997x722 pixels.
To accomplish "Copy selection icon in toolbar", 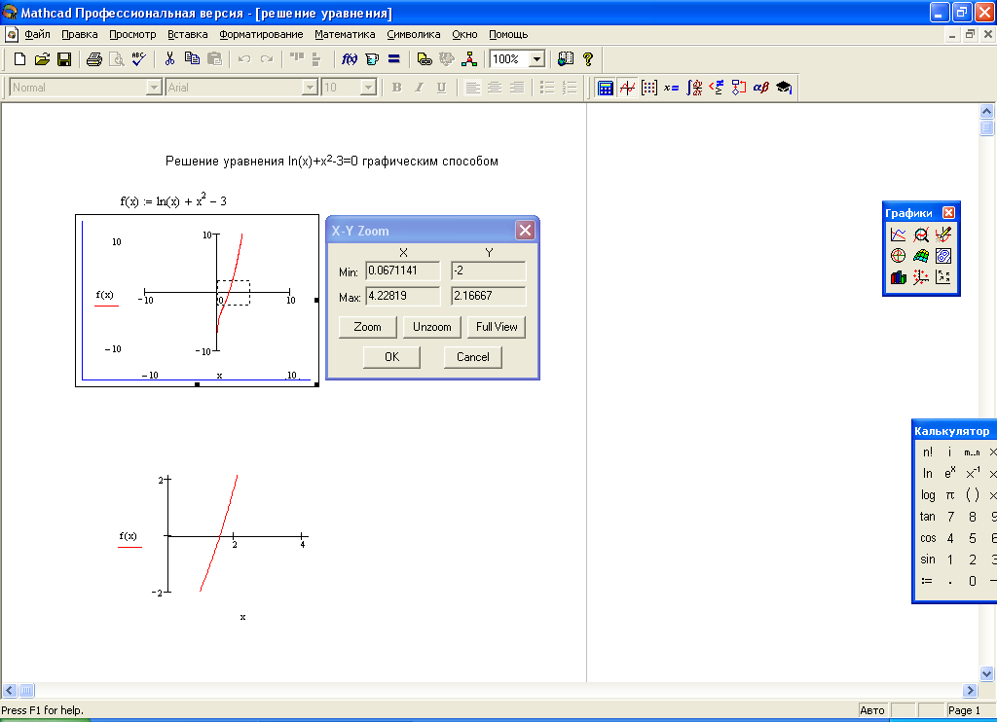I will click(x=192, y=59).
